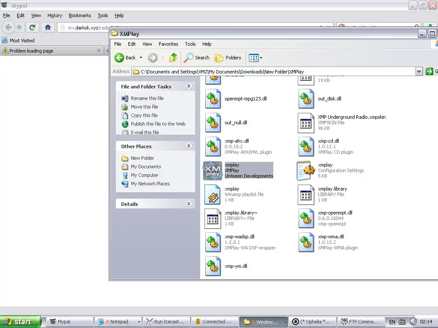Select the xmp-wadsp.dll file icon
Image resolution: width=438 pixels, height=328 pixels.
(213, 243)
